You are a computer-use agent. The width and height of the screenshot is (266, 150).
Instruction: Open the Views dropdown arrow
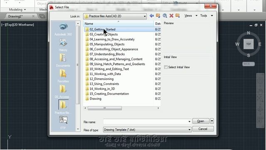pos(197,16)
